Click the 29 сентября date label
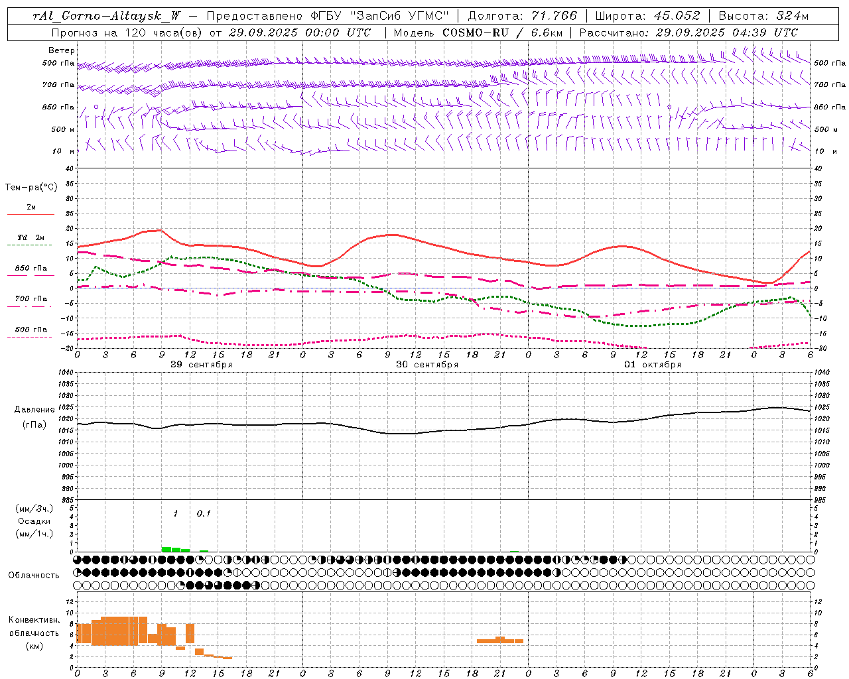 202,364
